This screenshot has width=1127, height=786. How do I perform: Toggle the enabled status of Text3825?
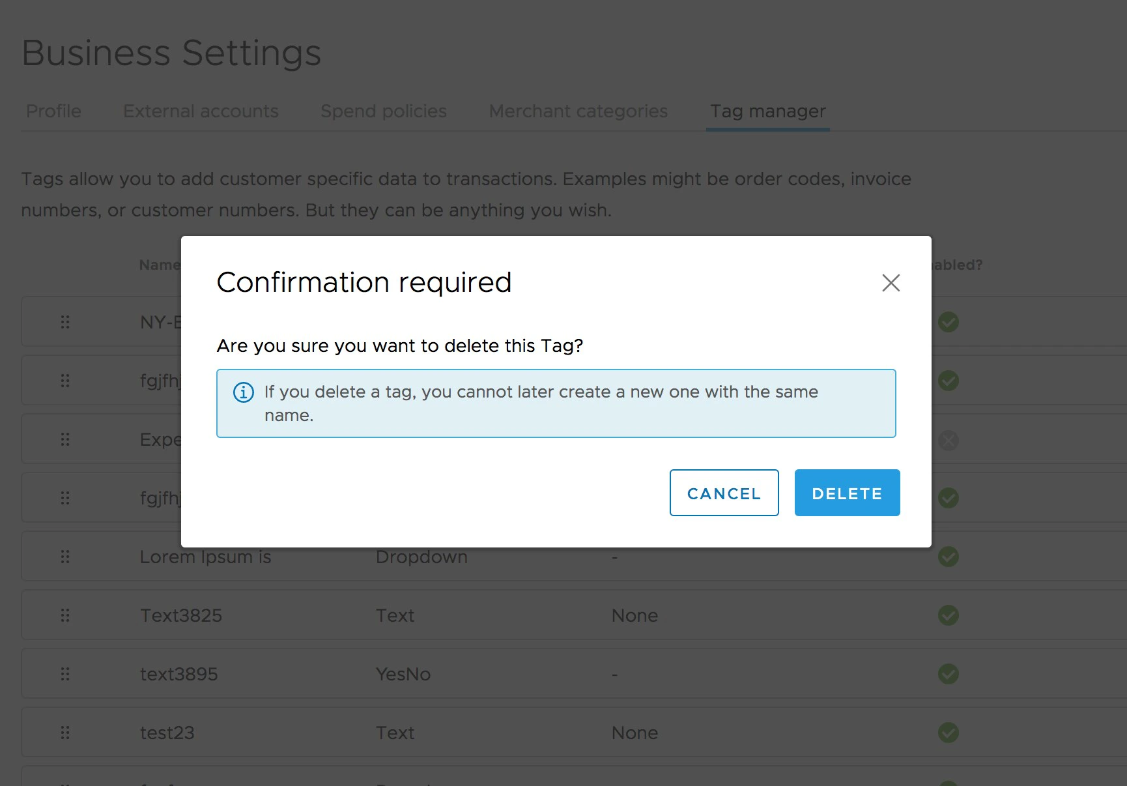[x=948, y=615]
